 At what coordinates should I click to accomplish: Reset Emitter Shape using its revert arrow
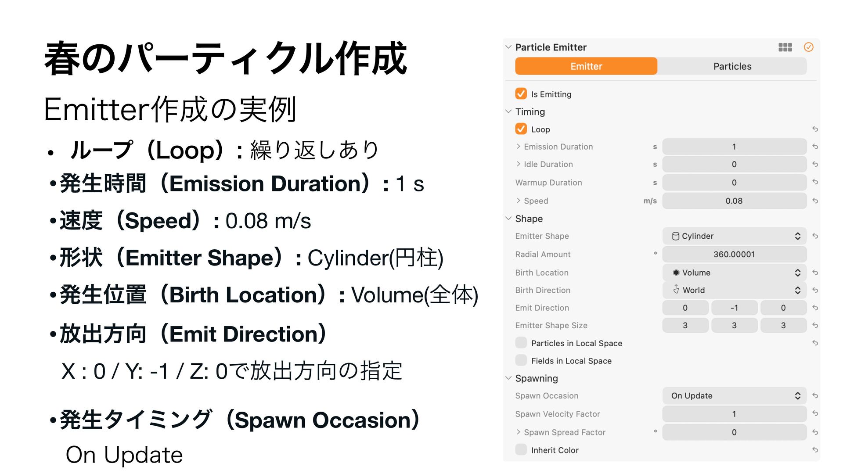coord(815,236)
